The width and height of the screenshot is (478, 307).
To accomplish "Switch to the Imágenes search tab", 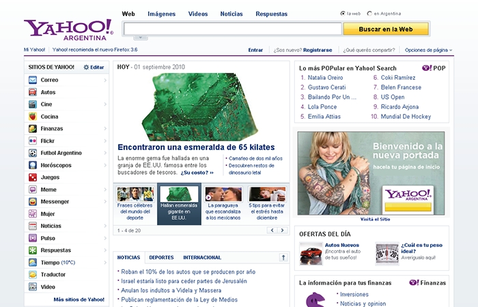I will tap(162, 14).
